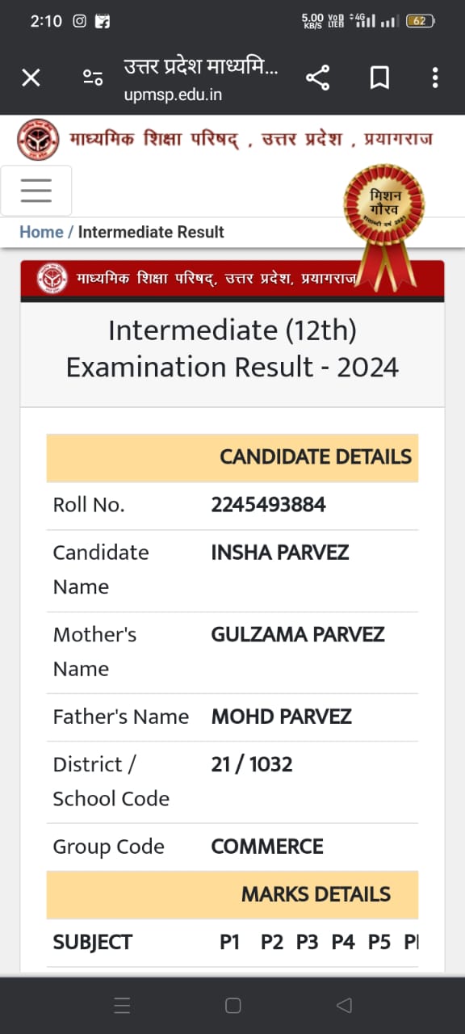Tap the Android home button
Image resolution: width=465 pixels, height=1034 pixels.
tap(233, 1005)
